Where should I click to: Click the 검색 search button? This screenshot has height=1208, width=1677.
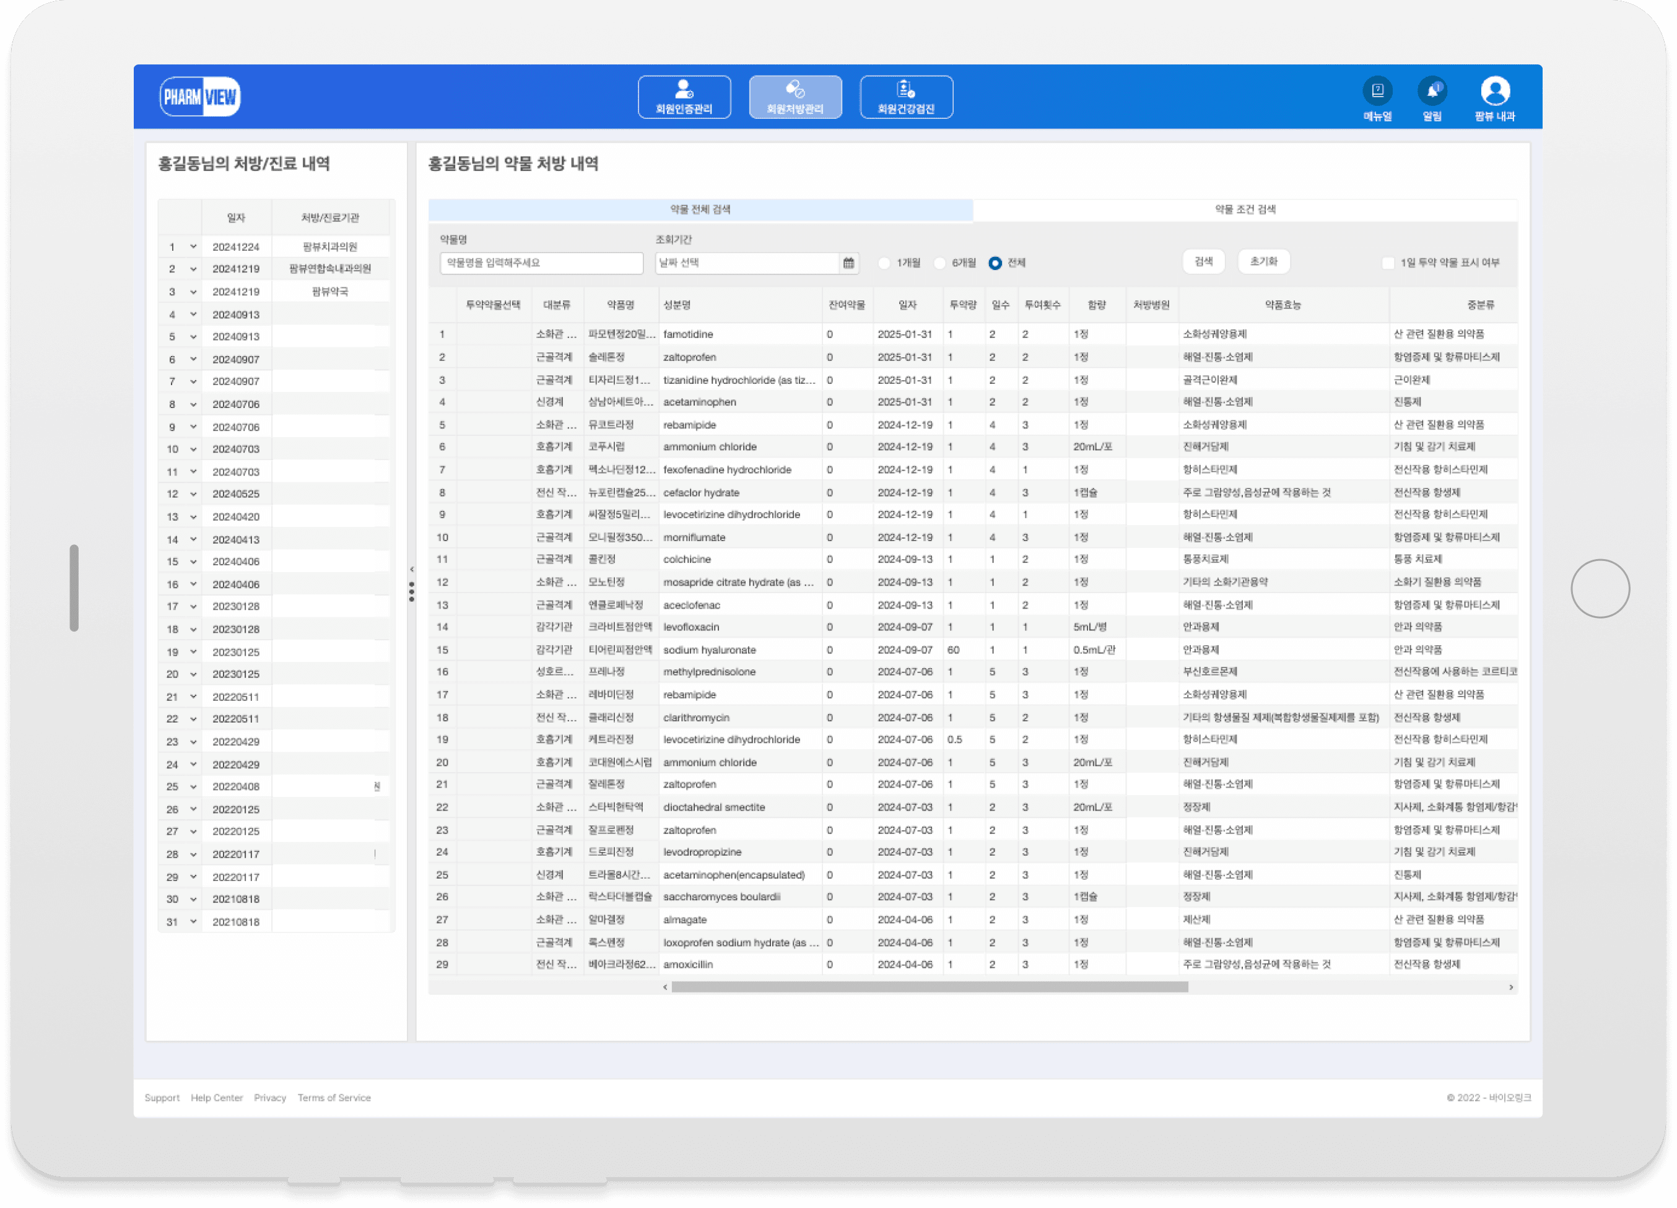coord(1203,262)
